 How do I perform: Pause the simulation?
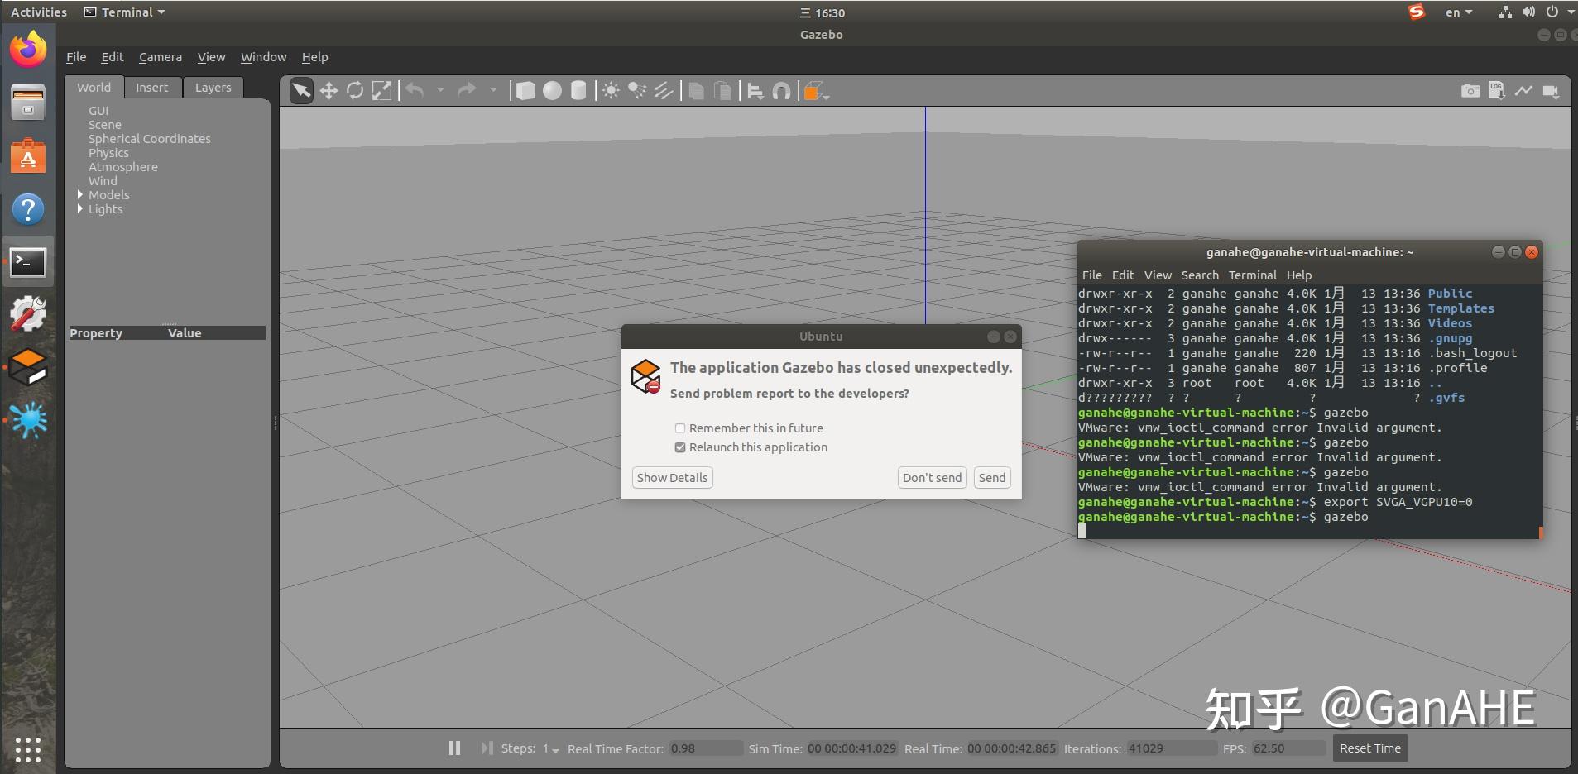click(x=454, y=748)
